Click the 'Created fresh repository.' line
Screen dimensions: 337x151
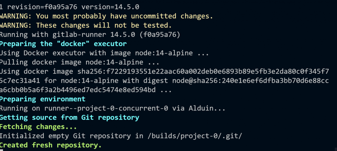pyautogui.click(x=51, y=145)
